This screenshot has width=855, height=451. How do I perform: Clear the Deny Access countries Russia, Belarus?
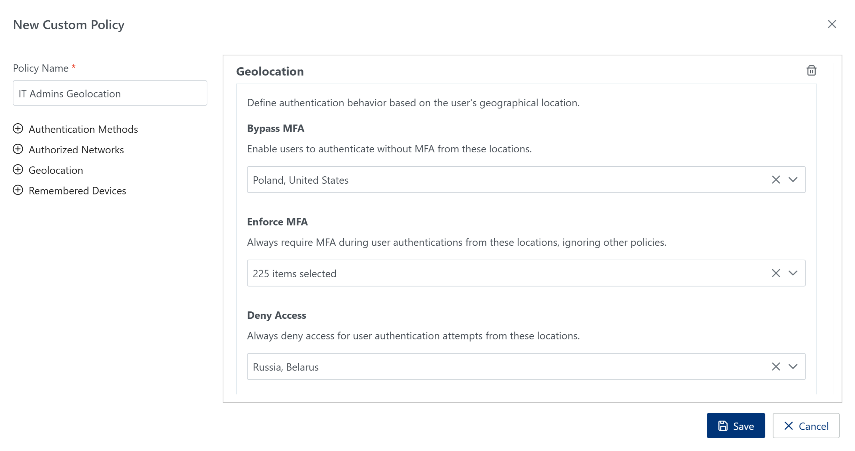pyautogui.click(x=776, y=367)
